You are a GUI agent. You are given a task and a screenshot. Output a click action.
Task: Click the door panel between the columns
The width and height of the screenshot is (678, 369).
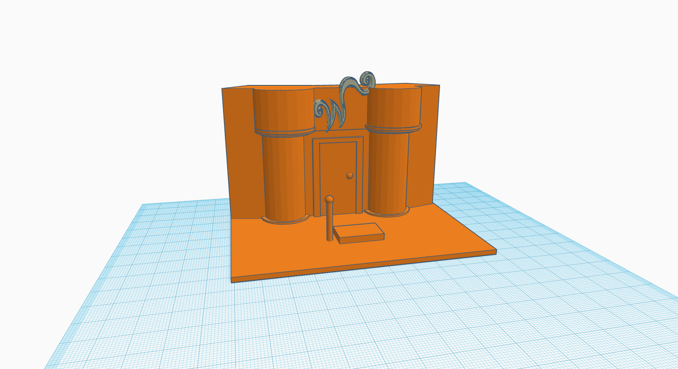(338, 178)
